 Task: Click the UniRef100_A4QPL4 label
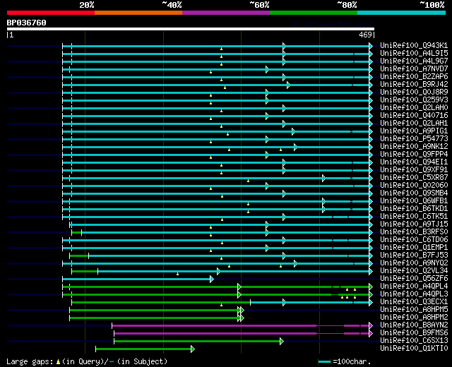414,287
